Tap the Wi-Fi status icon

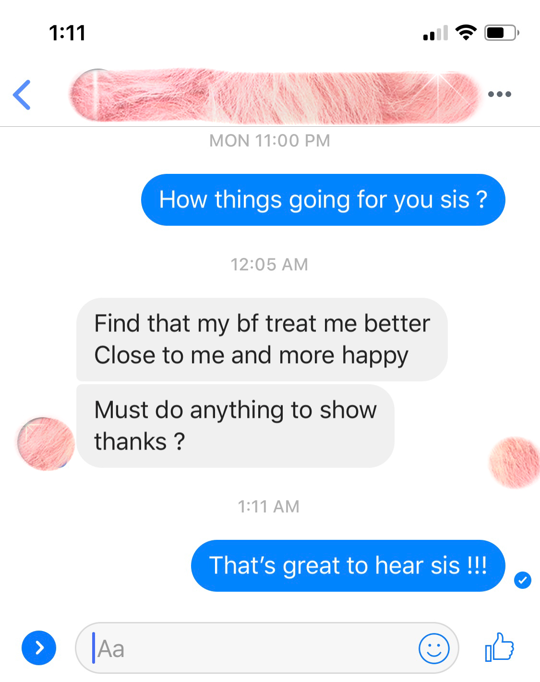pyautogui.click(x=466, y=33)
